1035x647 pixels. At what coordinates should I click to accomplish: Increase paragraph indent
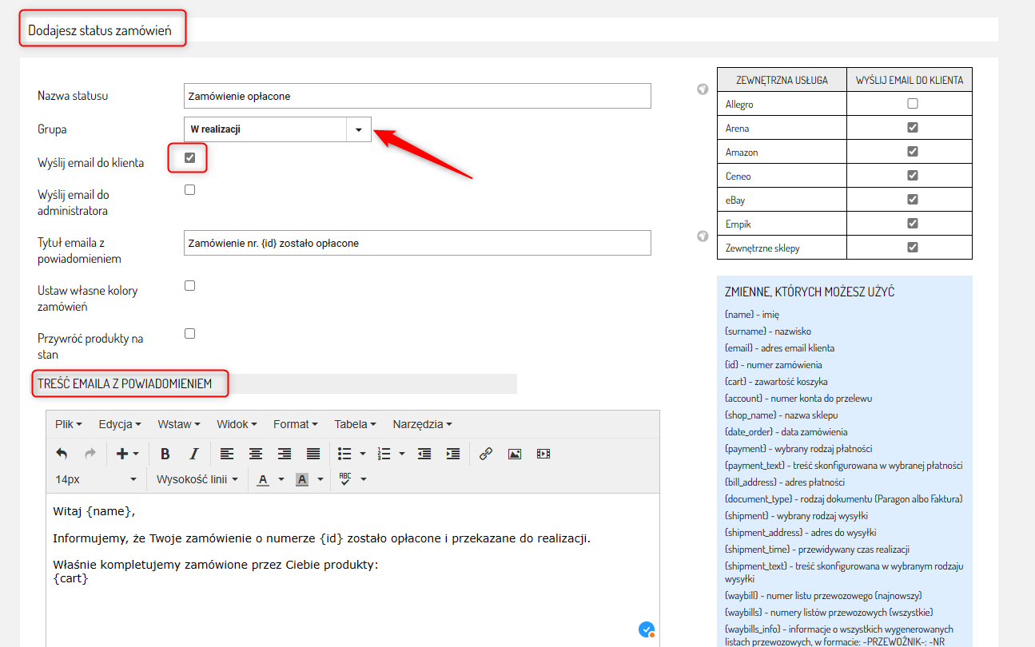tap(453, 454)
